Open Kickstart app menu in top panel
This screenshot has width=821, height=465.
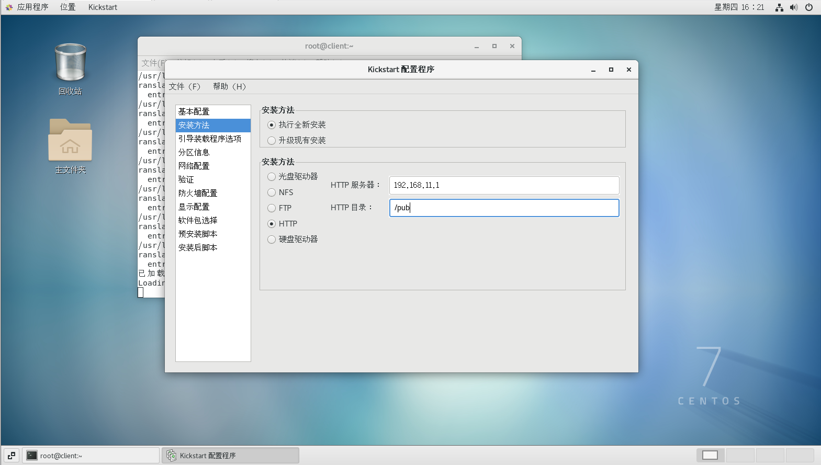pyautogui.click(x=103, y=7)
